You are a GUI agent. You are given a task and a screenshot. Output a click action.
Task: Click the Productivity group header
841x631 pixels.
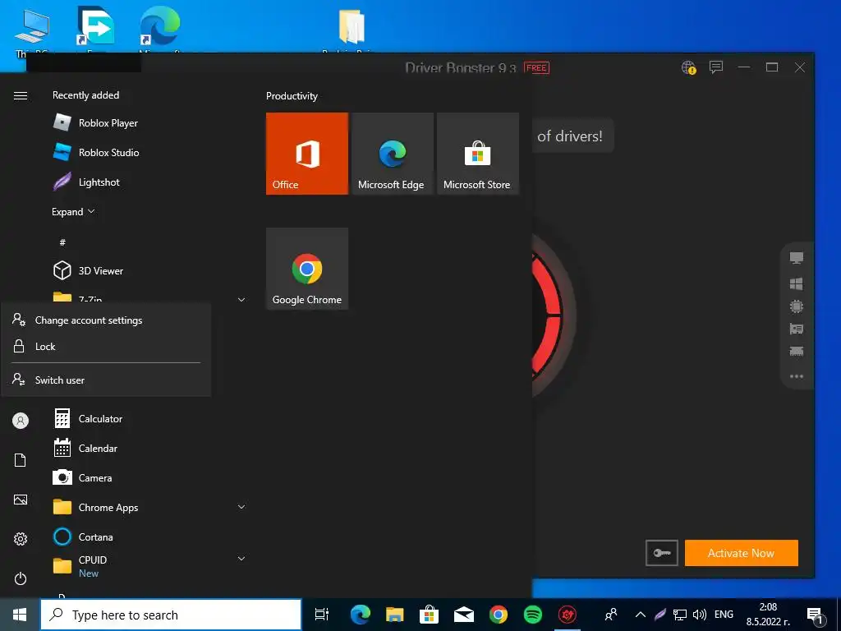tap(292, 96)
